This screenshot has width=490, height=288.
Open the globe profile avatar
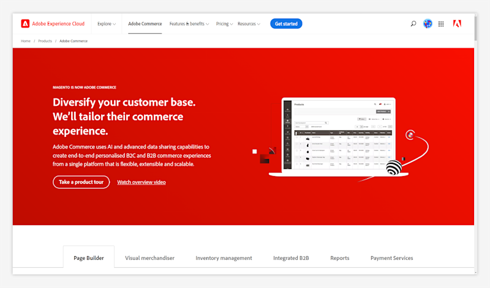click(x=428, y=24)
